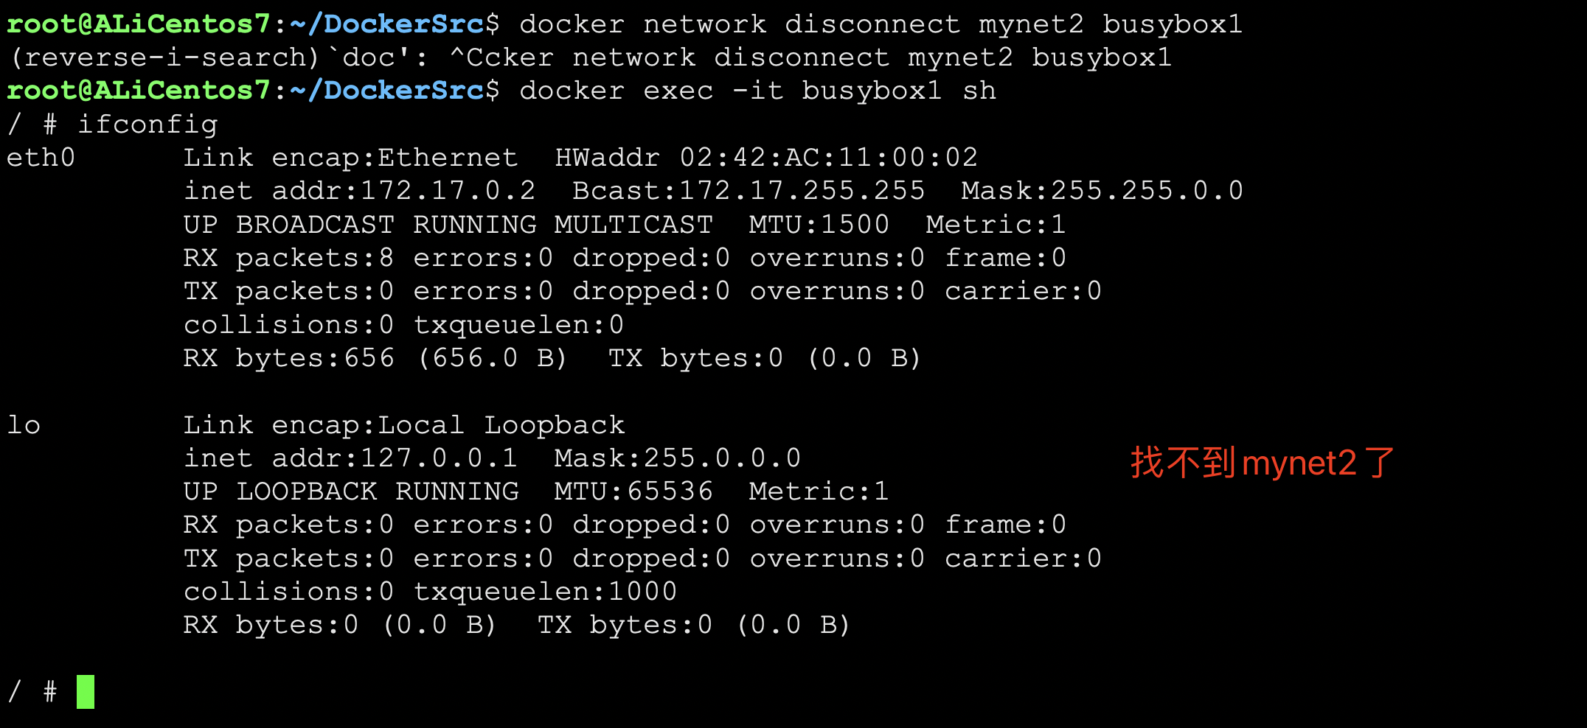Click Link encap:Local Loopback text
This screenshot has height=728, width=1587.
[x=403, y=425]
